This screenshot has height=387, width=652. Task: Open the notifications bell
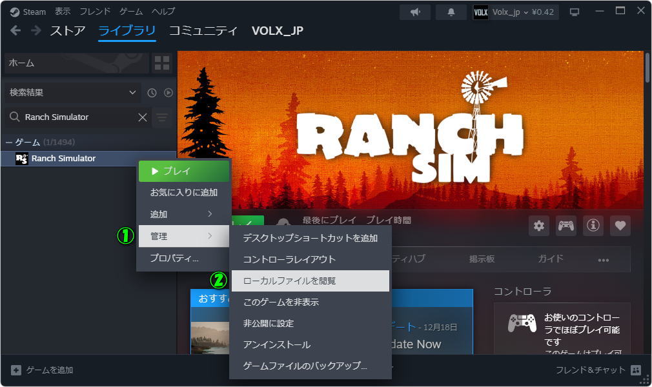coord(451,12)
